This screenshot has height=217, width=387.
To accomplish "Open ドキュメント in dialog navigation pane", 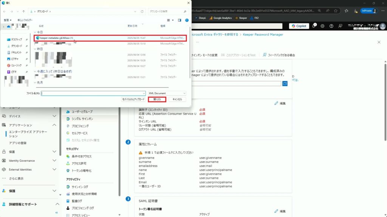I will (x=16, y=52).
